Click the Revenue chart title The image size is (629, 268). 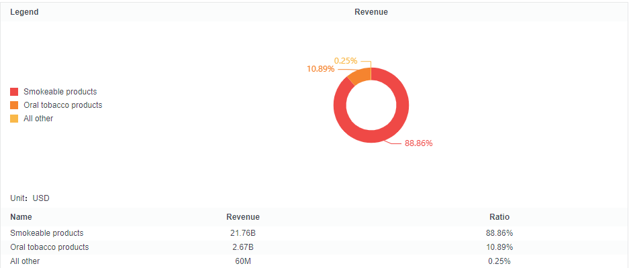(x=371, y=12)
